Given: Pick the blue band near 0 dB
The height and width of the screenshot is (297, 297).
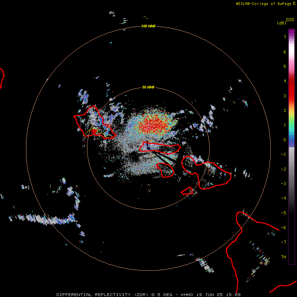Looking at the screenshot, I should click(x=291, y=141).
